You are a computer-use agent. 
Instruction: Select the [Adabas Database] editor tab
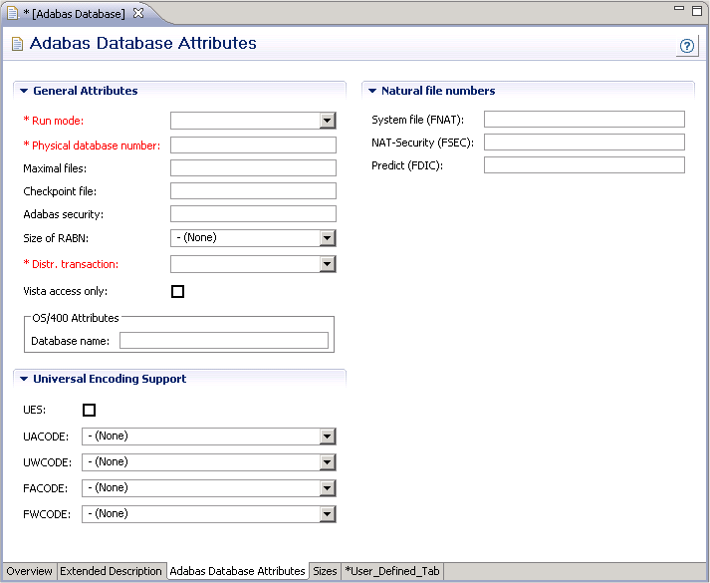pos(75,14)
